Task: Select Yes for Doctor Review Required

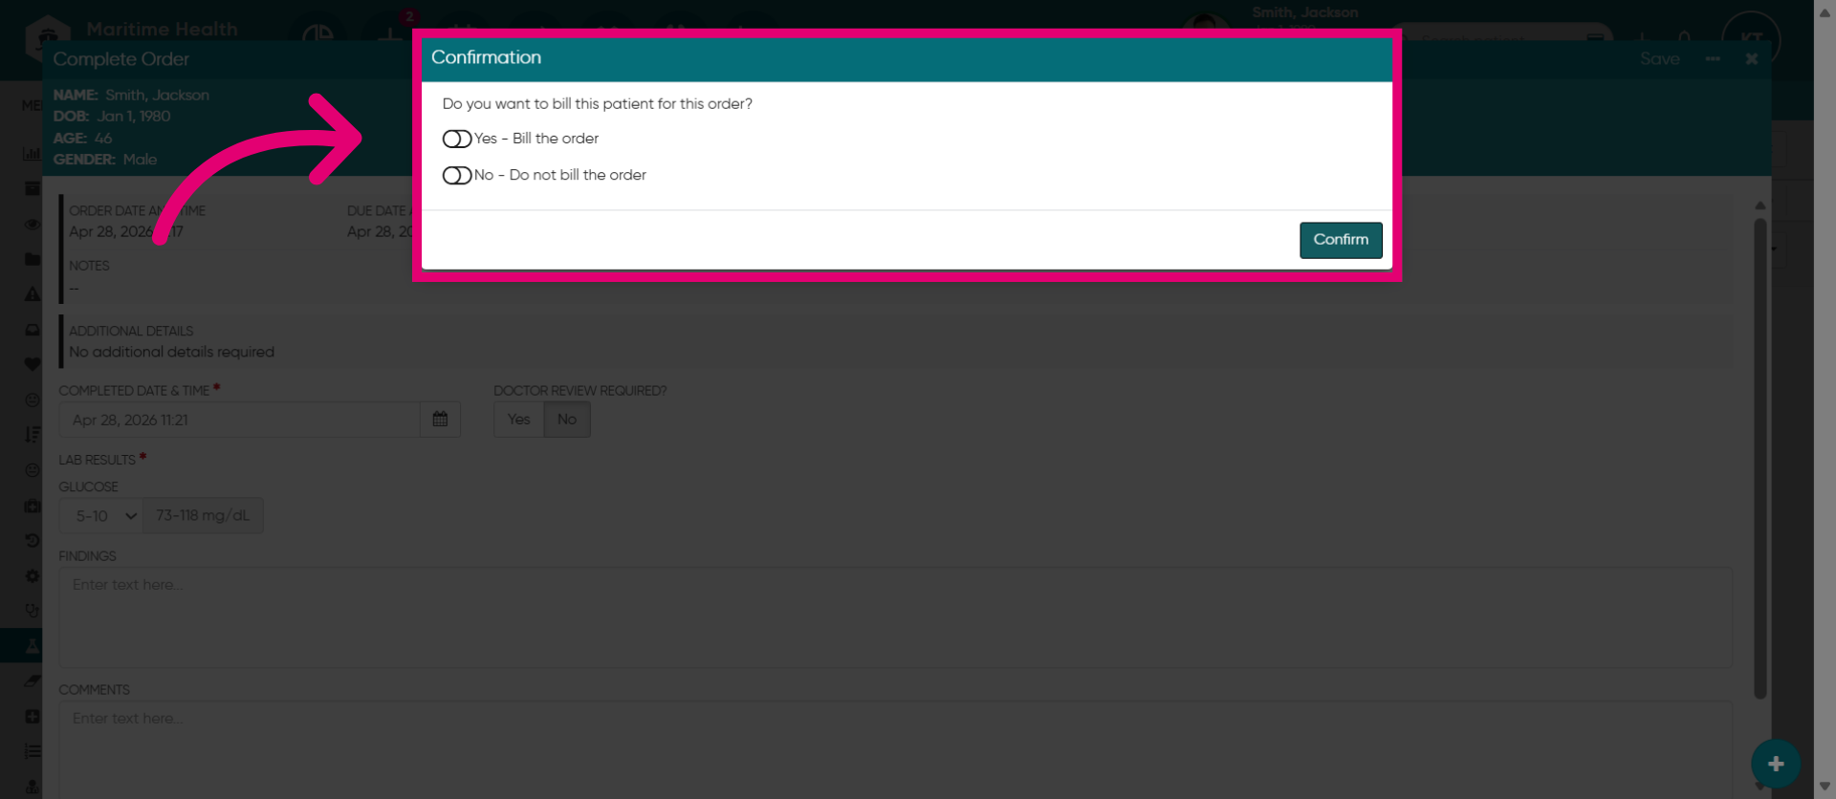Action: [518, 420]
